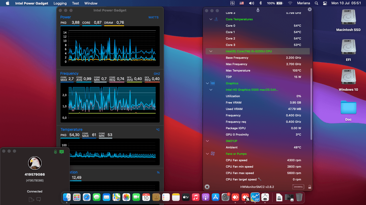Open System Preferences from the Dock
The width and height of the screenshot is (366, 205).
click(x=225, y=197)
